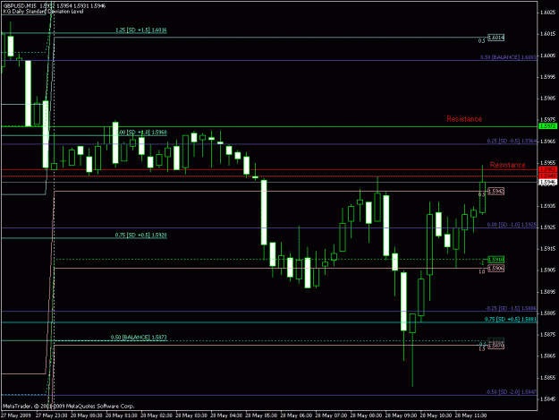
Task: Click the 0.75 [SD +0.5] 1.5920 level label
Action: tap(140, 236)
